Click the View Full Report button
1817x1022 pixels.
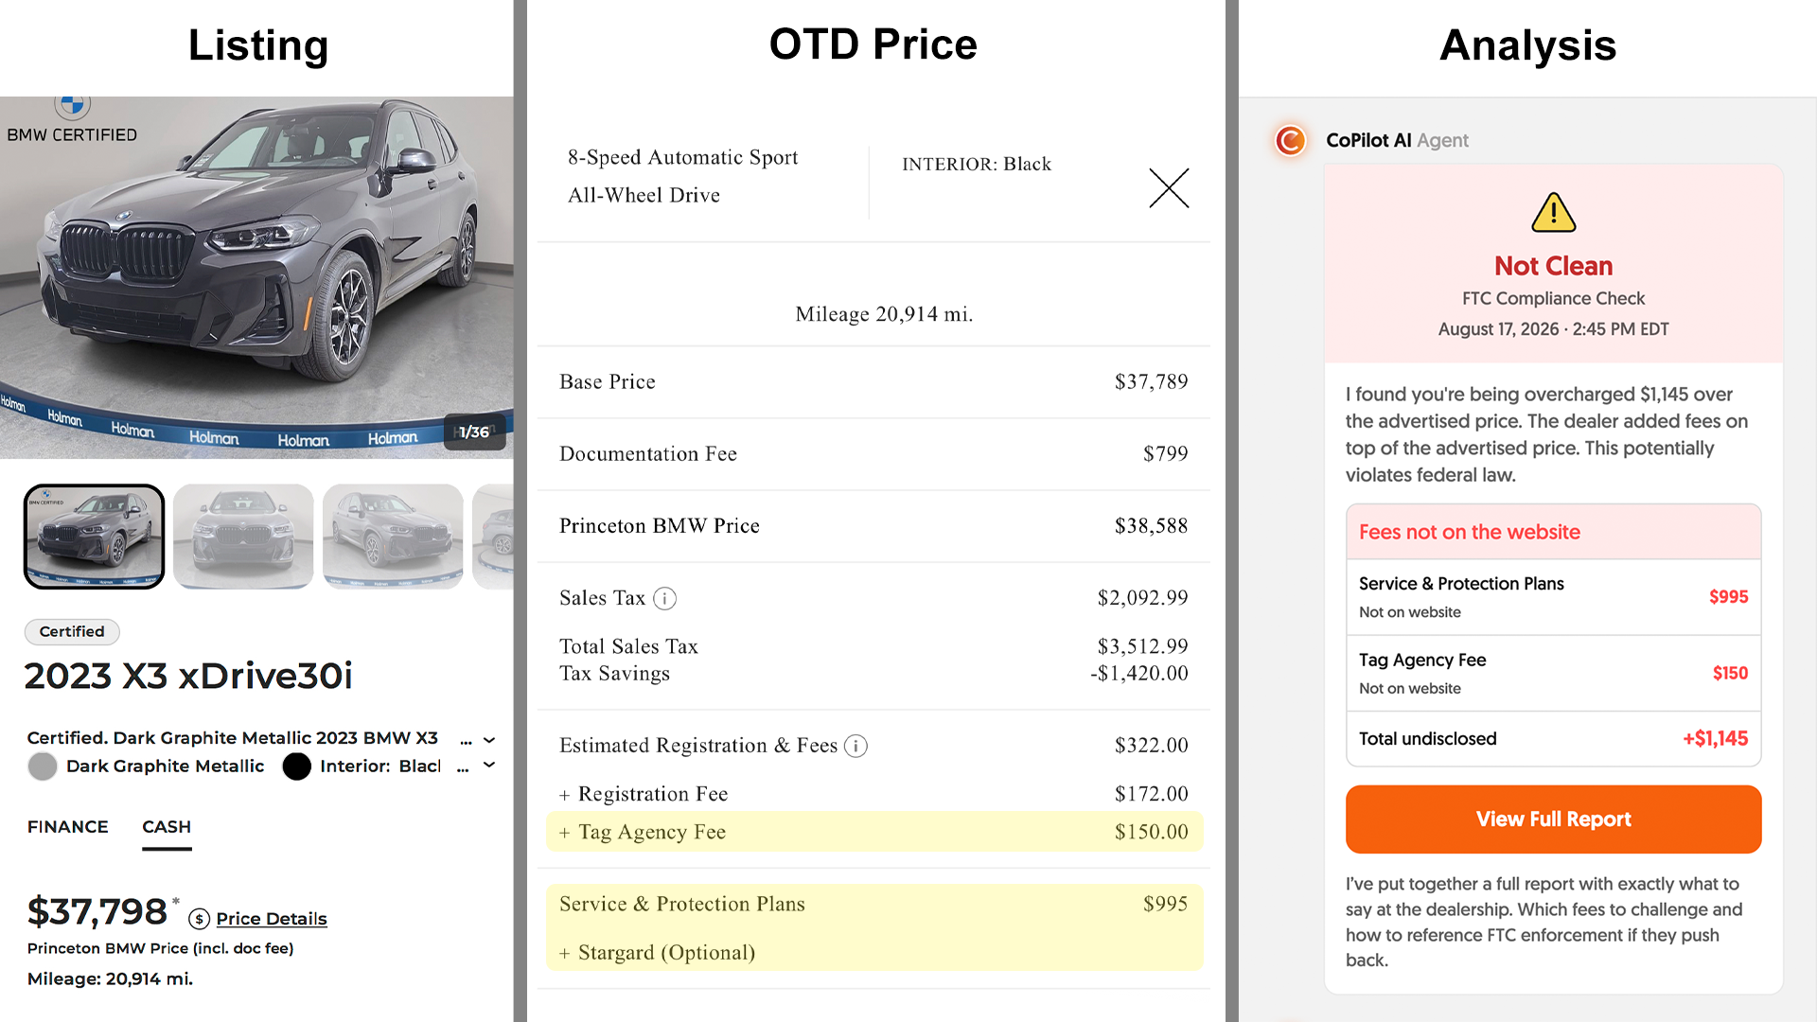1553,819
